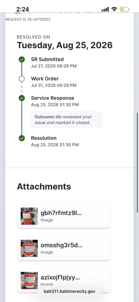Tap the cellular signal bars icon

[105, 9]
